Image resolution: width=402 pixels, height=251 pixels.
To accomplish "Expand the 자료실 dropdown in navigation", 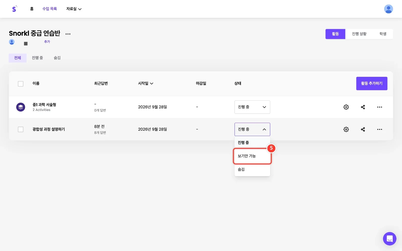I will click(74, 9).
